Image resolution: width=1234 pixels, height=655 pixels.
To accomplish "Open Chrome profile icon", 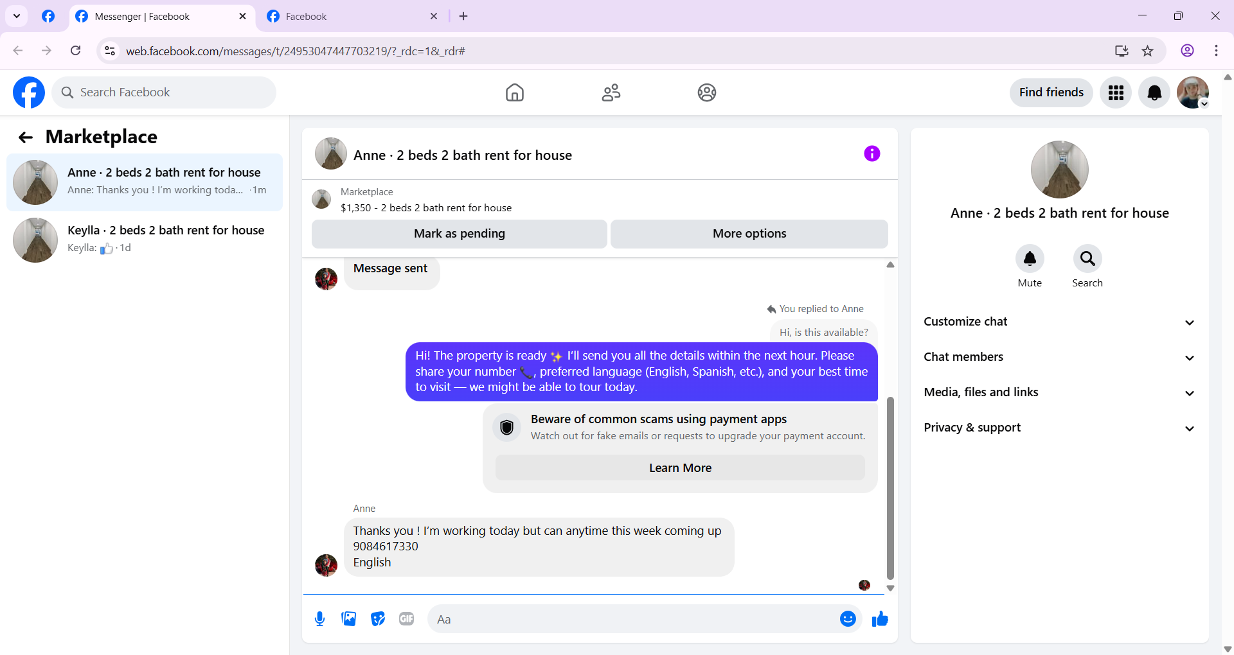I will point(1187,51).
